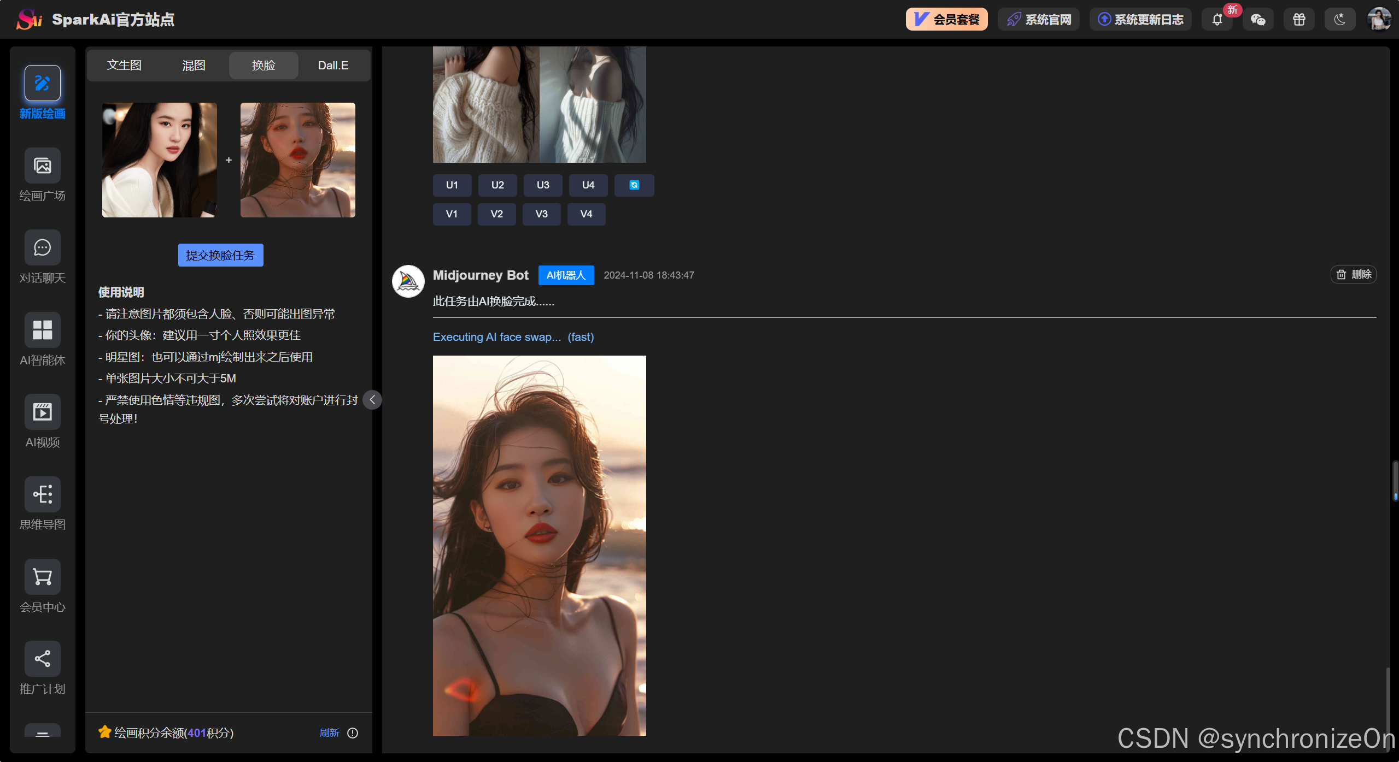Click the V2 variation button

point(496,214)
